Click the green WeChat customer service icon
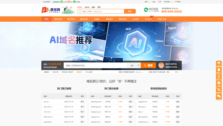Image resolution: width=223 pixels, height=126 pixels. tap(146, 10)
